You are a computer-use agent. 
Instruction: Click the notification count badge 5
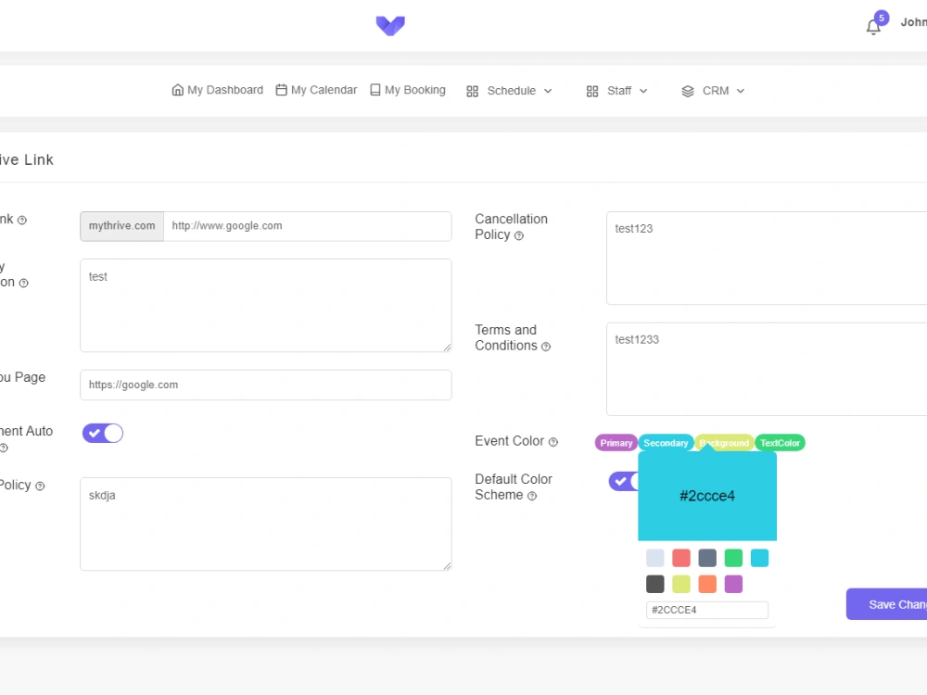tap(882, 18)
